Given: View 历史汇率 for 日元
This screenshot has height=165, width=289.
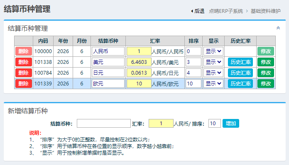Looking at the screenshot, I should click(240, 73).
